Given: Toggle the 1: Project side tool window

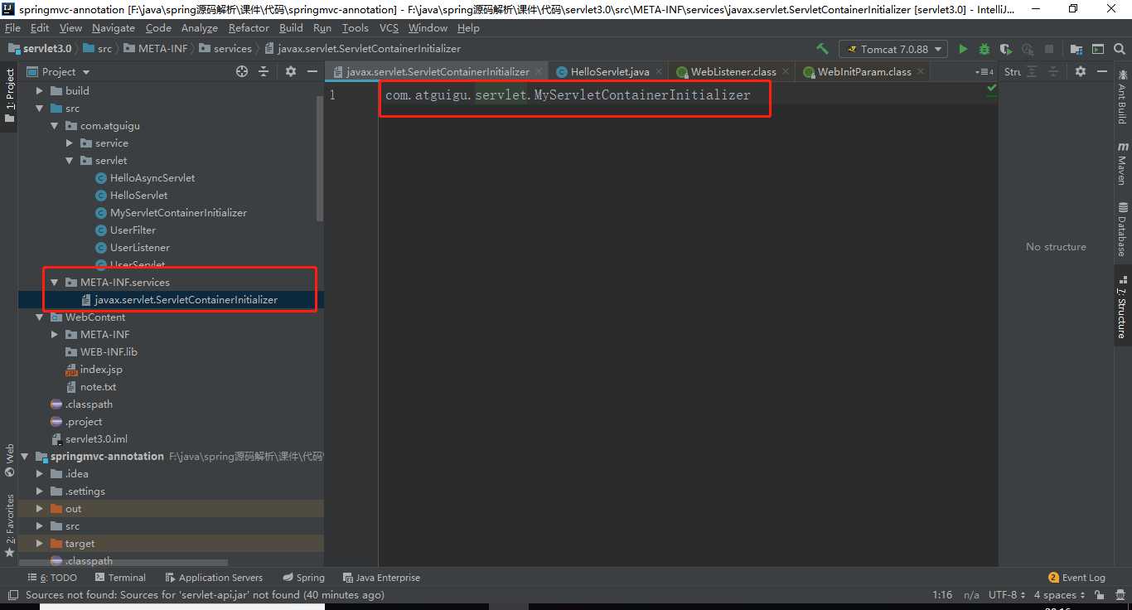Looking at the screenshot, I should [x=10, y=95].
